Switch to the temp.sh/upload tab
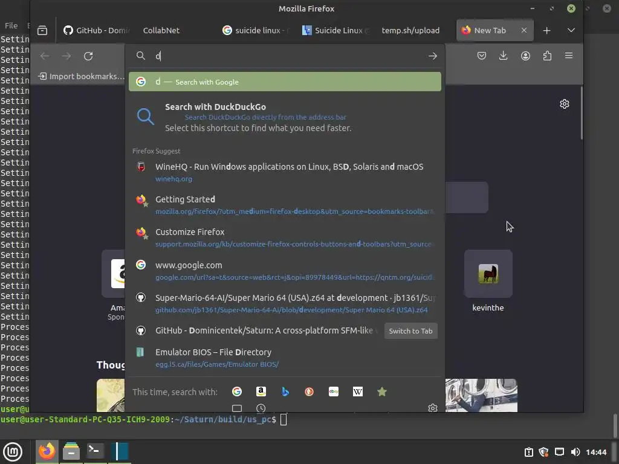This screenshot has width=619, height=464. (410, 30)
